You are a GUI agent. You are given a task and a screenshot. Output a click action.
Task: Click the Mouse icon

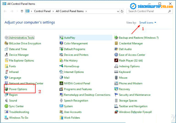pyautogui.click(x=116, y=78)
